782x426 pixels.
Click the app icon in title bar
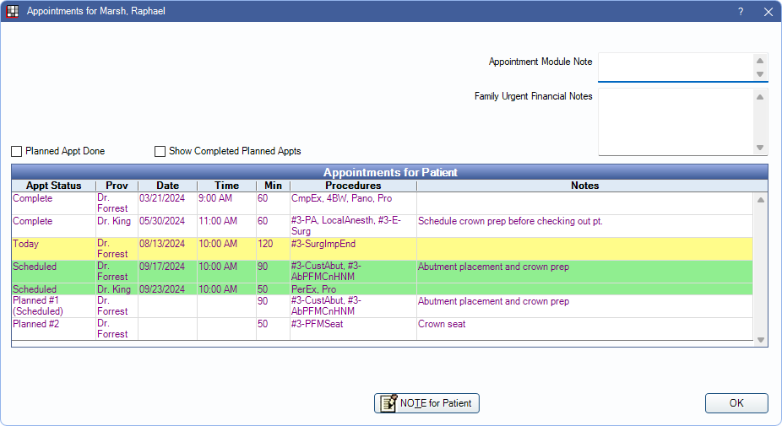13,12
